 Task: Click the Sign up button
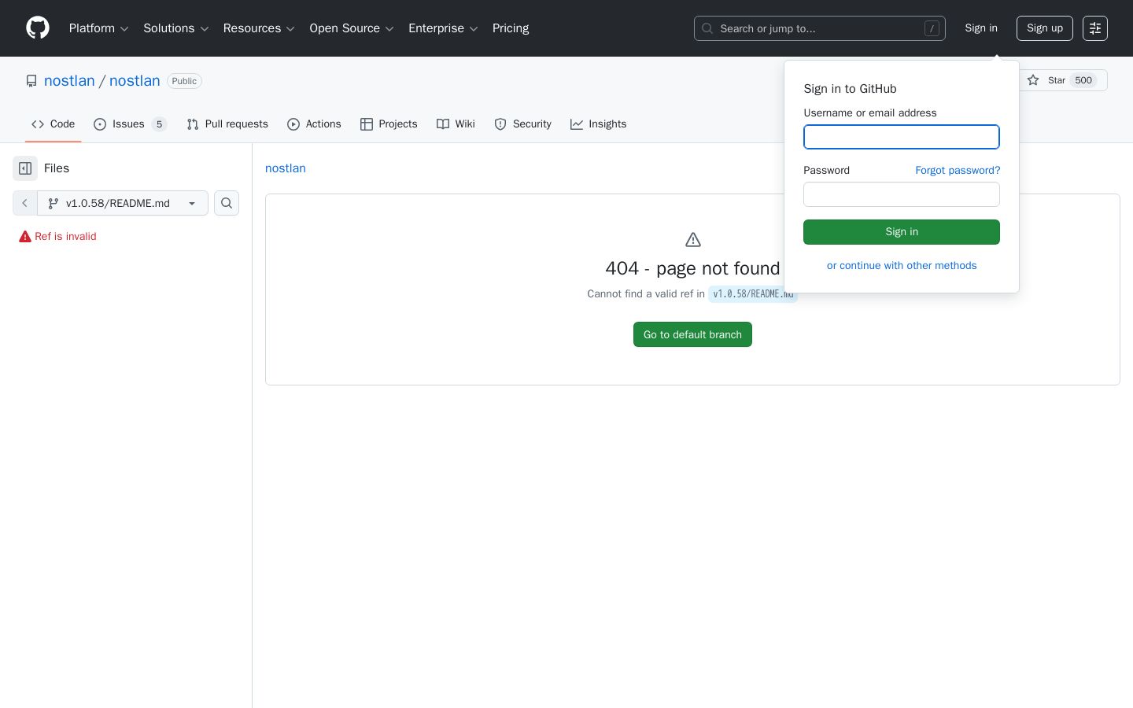pos(1045,28)
